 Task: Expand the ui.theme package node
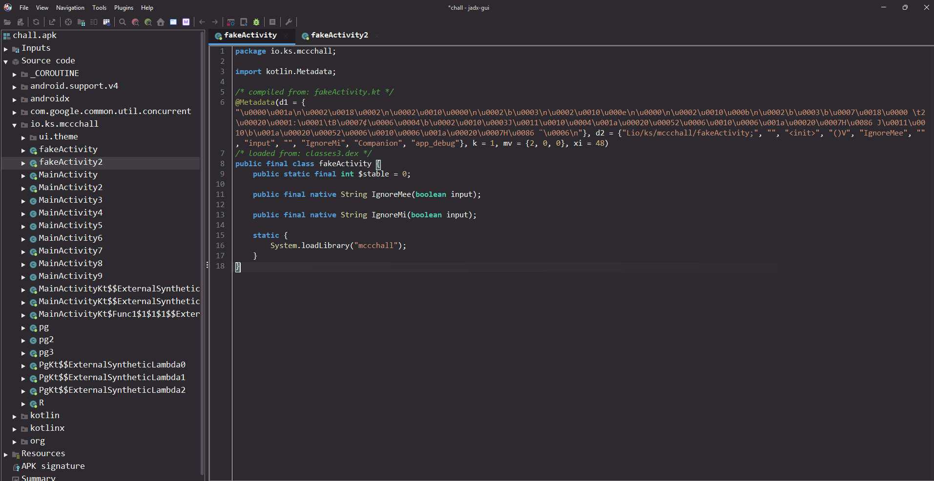point(23,137)
